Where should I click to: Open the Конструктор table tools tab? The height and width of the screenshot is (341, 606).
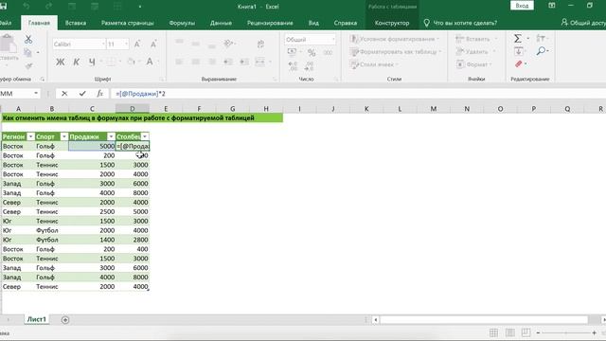[392, 23]
